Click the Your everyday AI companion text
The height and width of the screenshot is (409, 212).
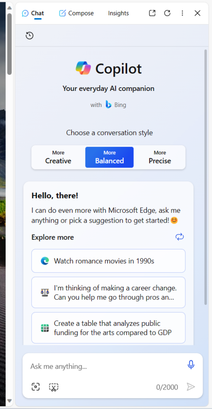point(108,88)
